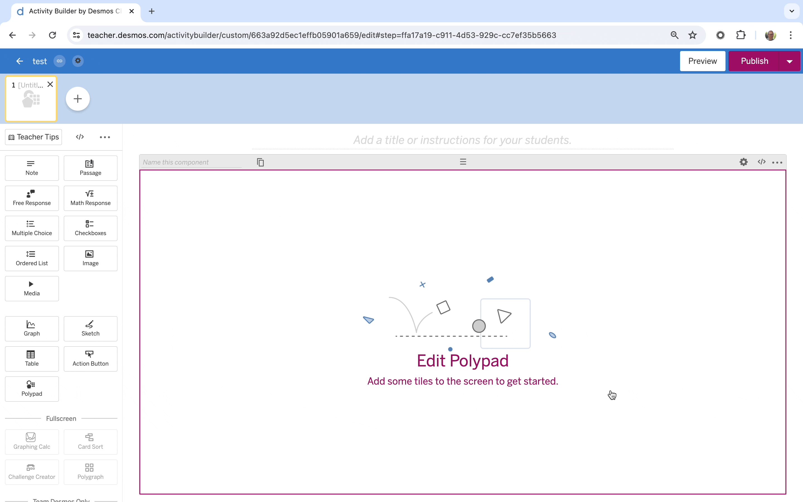803x502 pixels.
Task: Bookmark this page with star icon
Action: pyautogui.click(x=693, y=35)
